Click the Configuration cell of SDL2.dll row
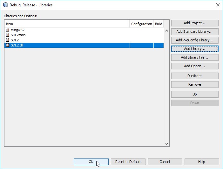Image resolution: width=223 pixels, height=169 pixels. click(141, 45)
